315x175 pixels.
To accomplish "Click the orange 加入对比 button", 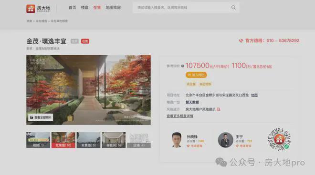I will click(x=196, y=75).
